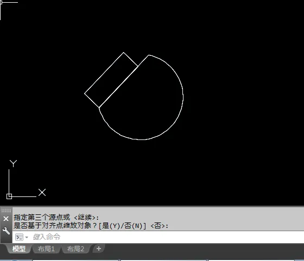Grab the command line drag handle dots
The image size is (304, 261).
(6, 211)
